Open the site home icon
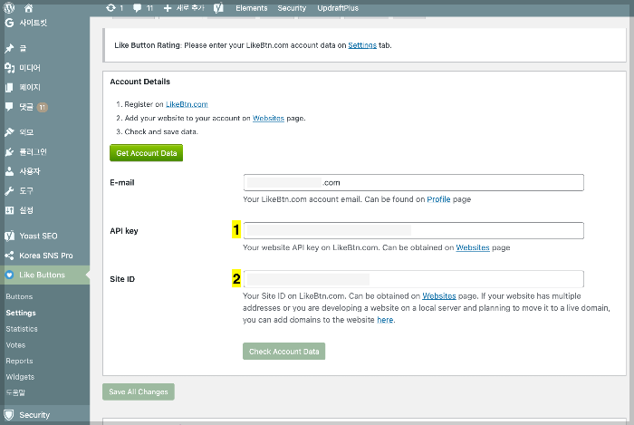The width and height of the screenshot is (634, 425). click(28, 7)
